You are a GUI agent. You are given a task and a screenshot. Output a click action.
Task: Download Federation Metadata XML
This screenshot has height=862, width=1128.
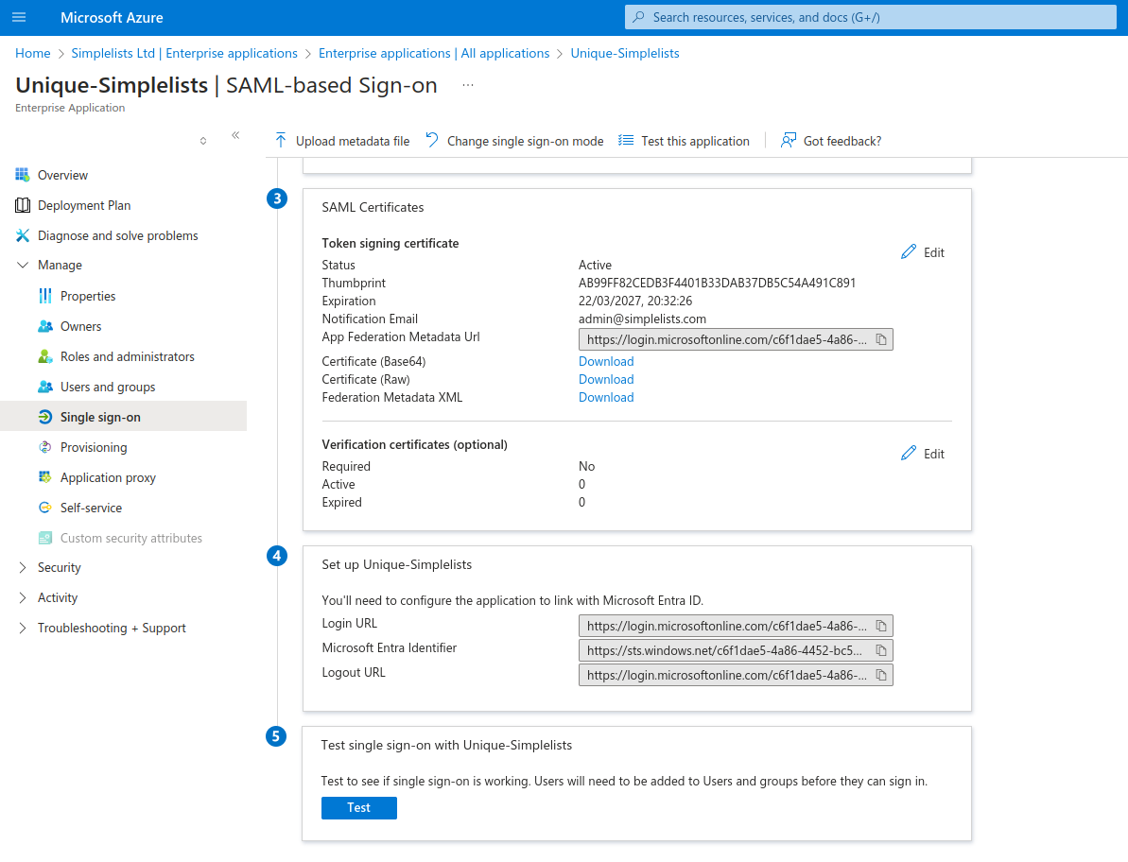tap(606, 397)
